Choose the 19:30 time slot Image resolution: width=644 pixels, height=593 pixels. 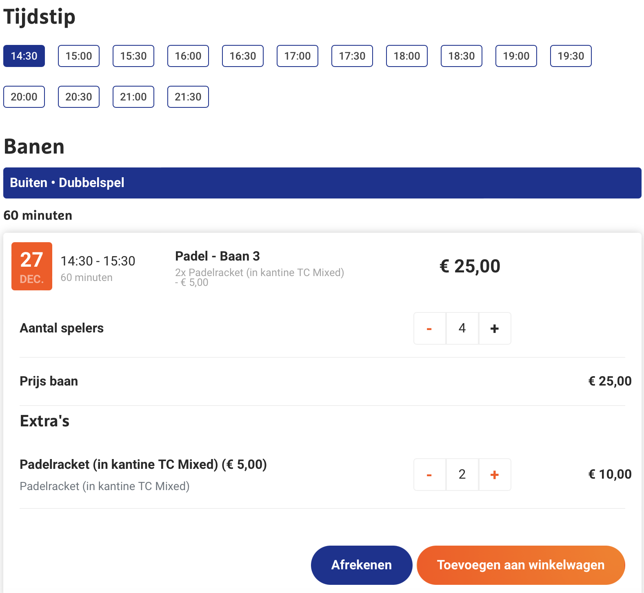pos(571,56)
